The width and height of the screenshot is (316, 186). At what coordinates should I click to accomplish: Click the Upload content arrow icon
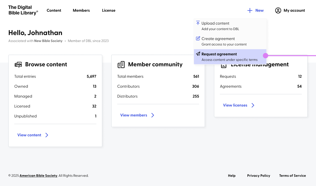coord(198,23)
